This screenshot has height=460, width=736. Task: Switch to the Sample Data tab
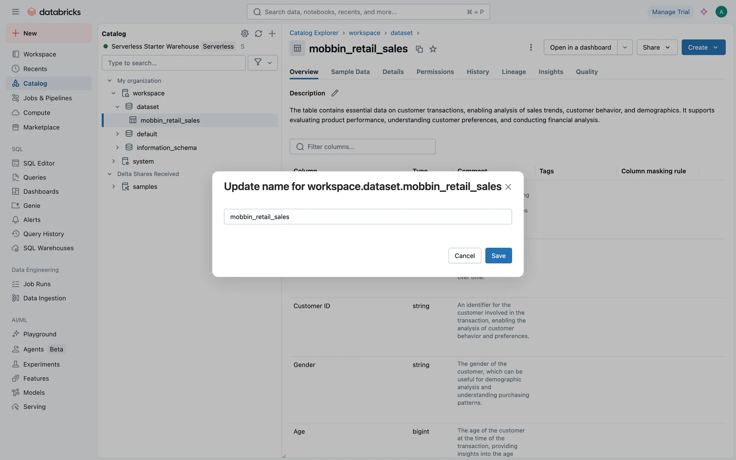pyautogui.click(x=350, y=72)
